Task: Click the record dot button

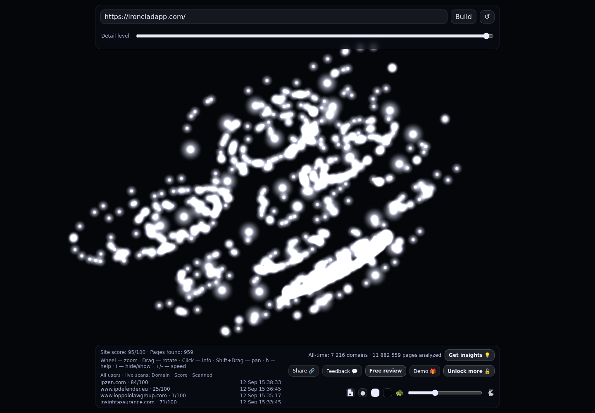Action: pyautogui.click(x=363, y=393)
